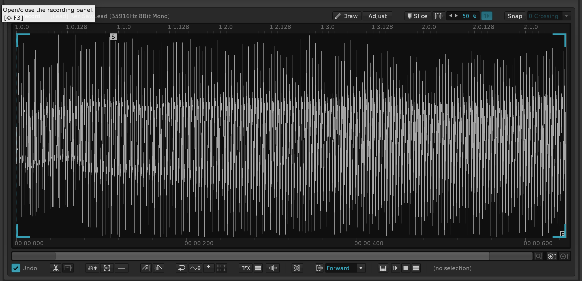The width and height of the screenshot is (582, 281).
Task: Click the auto-slice markers icon beside Slice
Action: [438, 16]
